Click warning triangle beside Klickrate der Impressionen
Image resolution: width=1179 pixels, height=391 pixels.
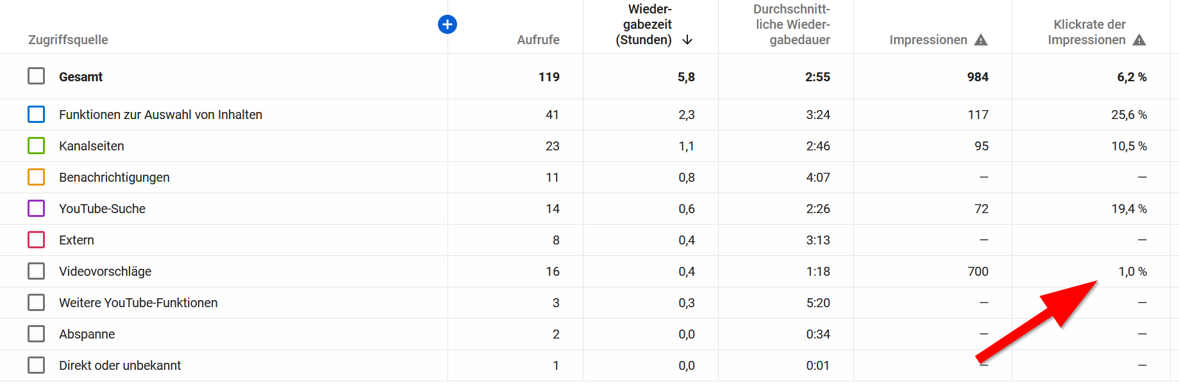click(1139, 40)
